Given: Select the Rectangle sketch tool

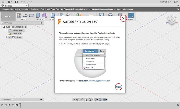Looking at the screenshot, I should [31, 15].
